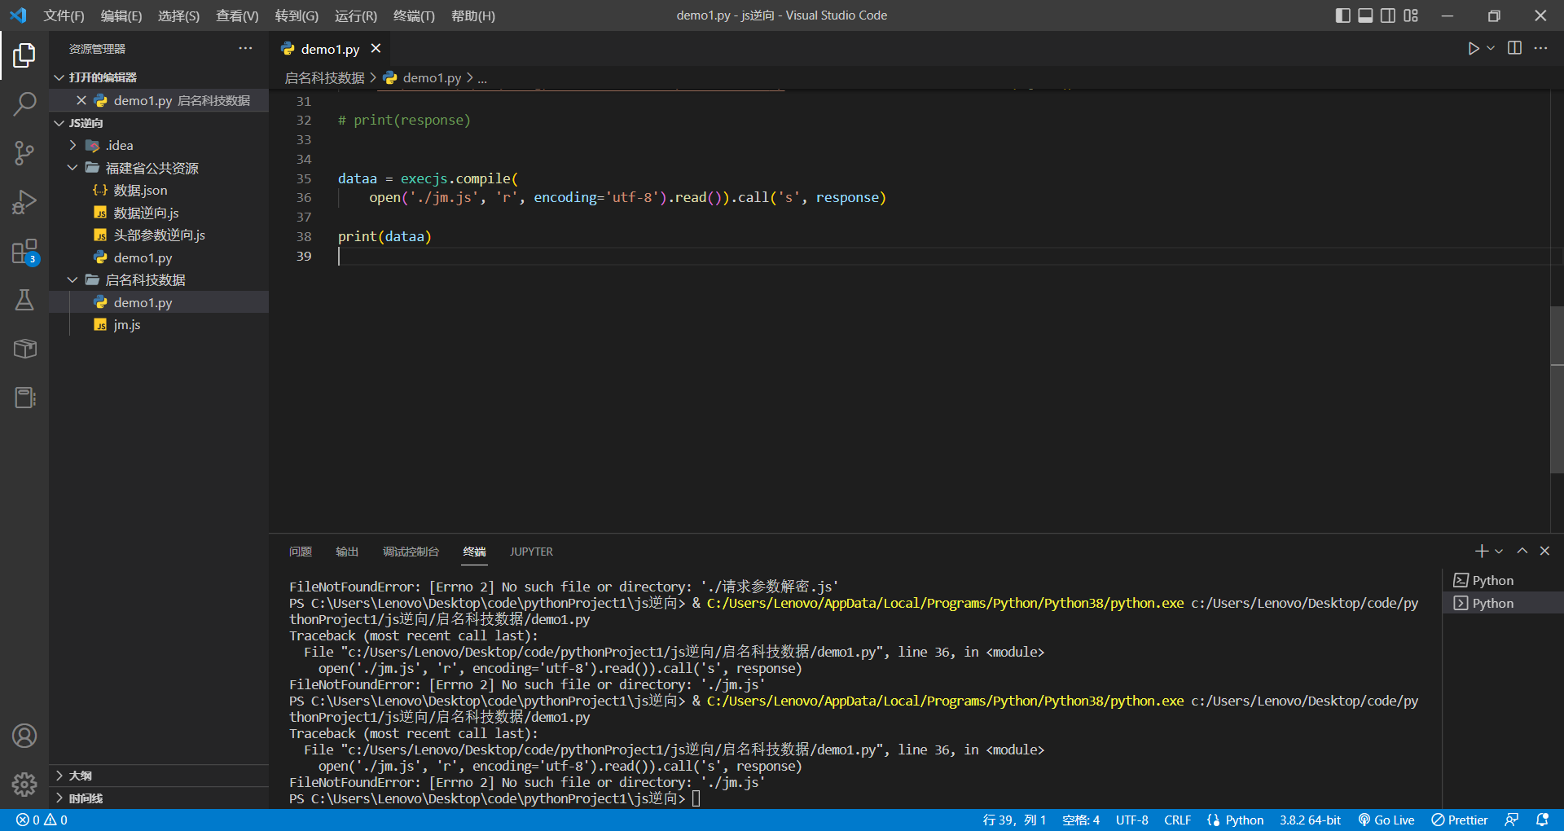Click the Prettier status bar button
Image resolution: width=1564 pixels, height=831 pixels.
click(1460, 820)
